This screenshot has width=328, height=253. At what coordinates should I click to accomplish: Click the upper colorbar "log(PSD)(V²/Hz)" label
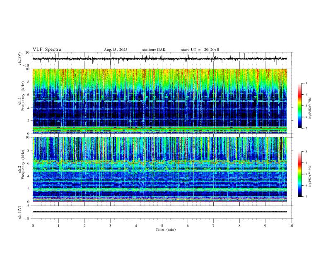pyautogui.click(x=310, y=107)
